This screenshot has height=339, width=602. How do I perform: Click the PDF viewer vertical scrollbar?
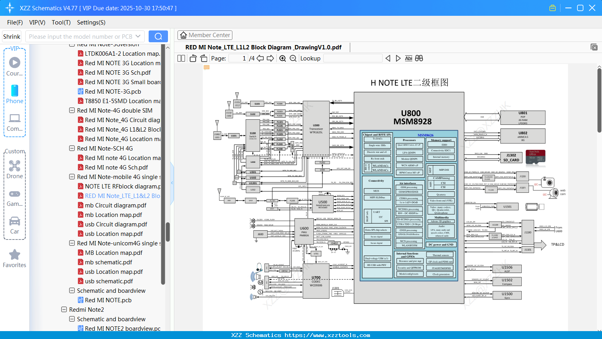click(599, 101)
